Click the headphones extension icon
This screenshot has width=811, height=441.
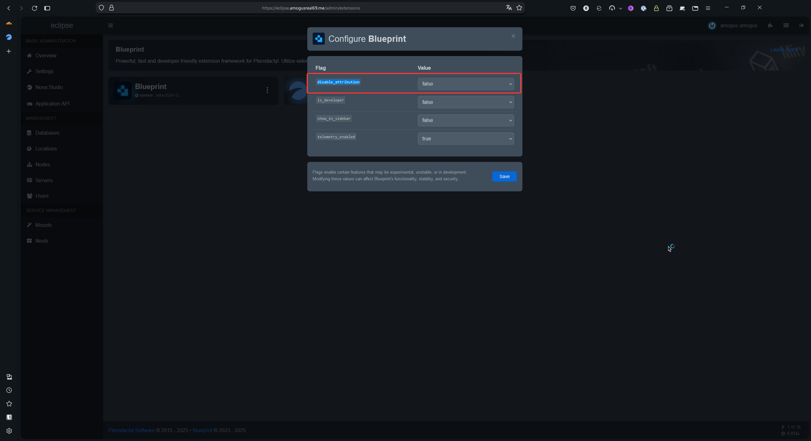pyautogui.click(x=612, y=8)
